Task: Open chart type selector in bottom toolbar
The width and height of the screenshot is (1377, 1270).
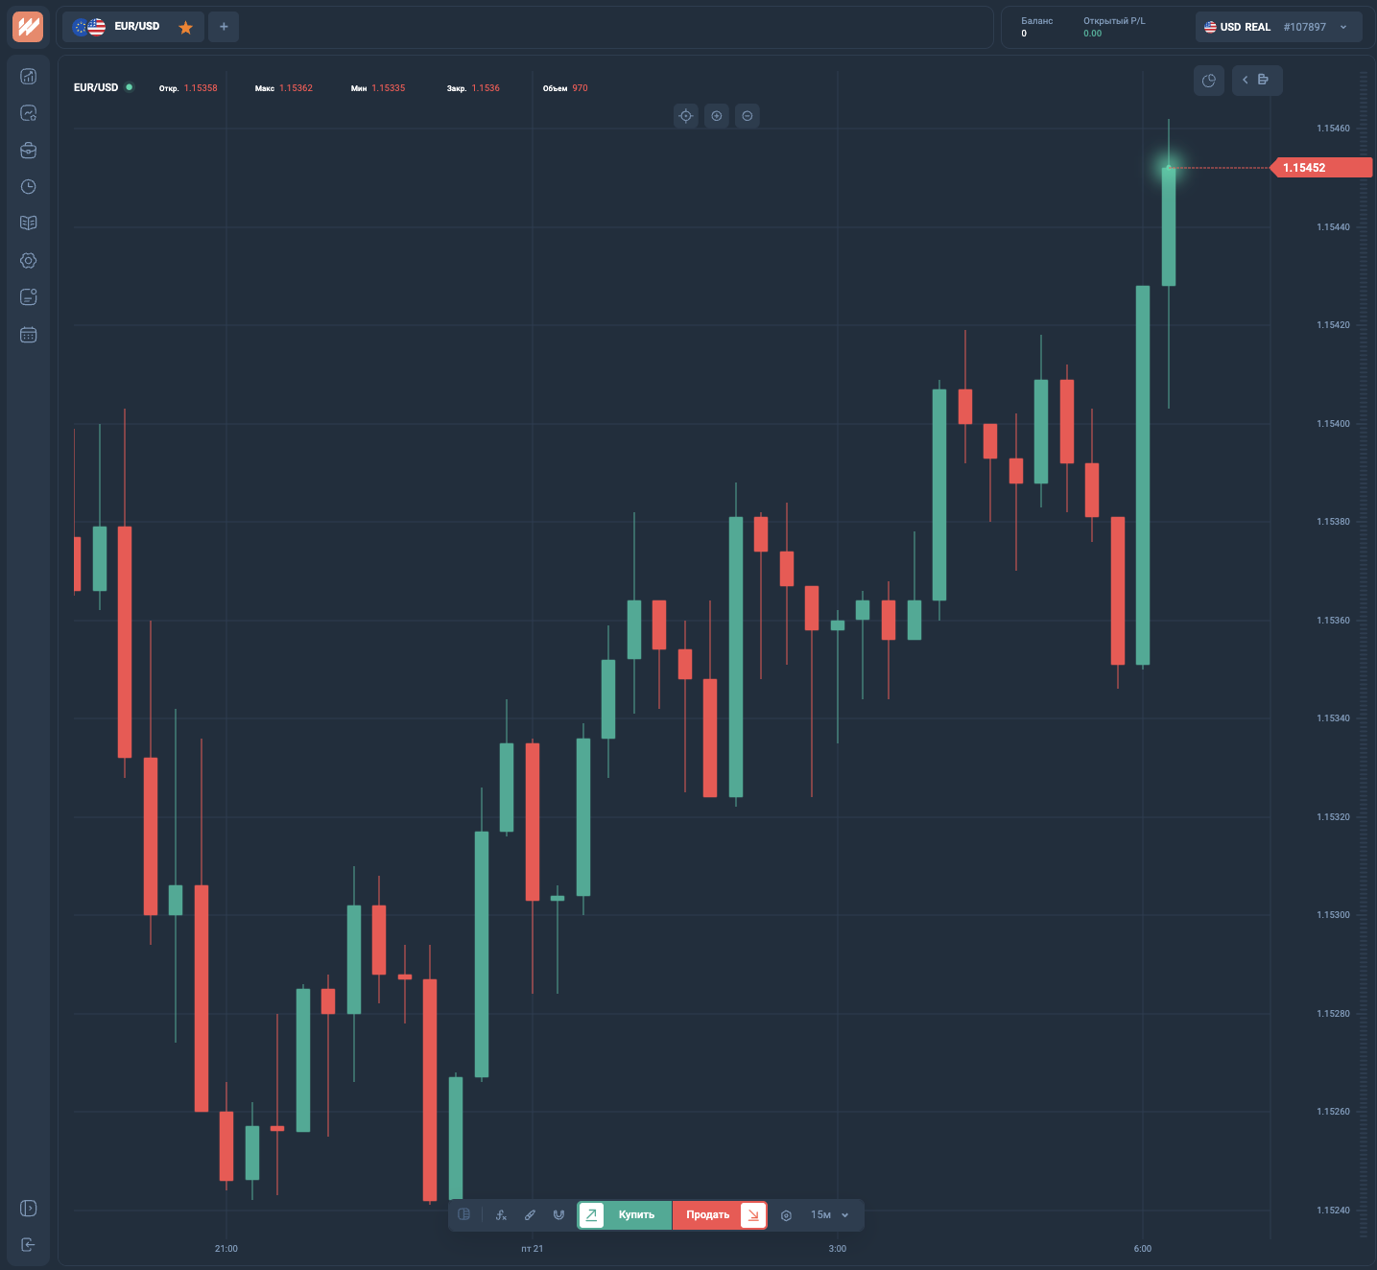Action: [463, 1214]
